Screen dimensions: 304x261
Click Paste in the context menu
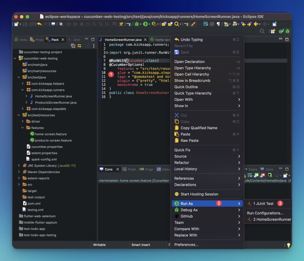pos(207,134)
